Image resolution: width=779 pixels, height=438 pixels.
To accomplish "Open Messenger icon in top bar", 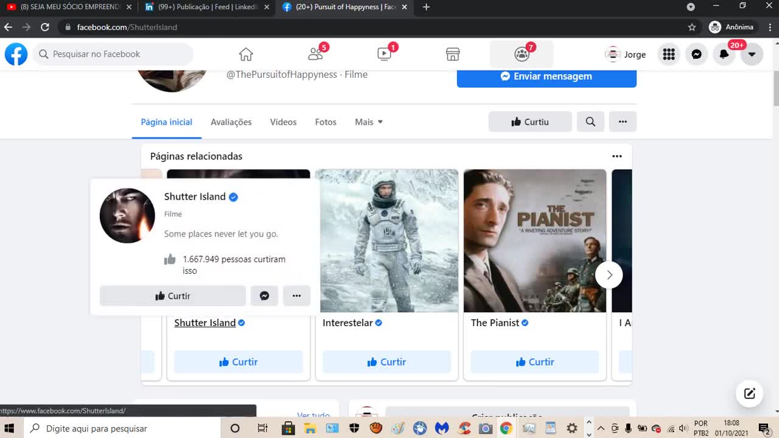I will coord(696,54).
